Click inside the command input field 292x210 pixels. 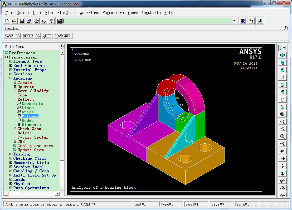[147, 21]
